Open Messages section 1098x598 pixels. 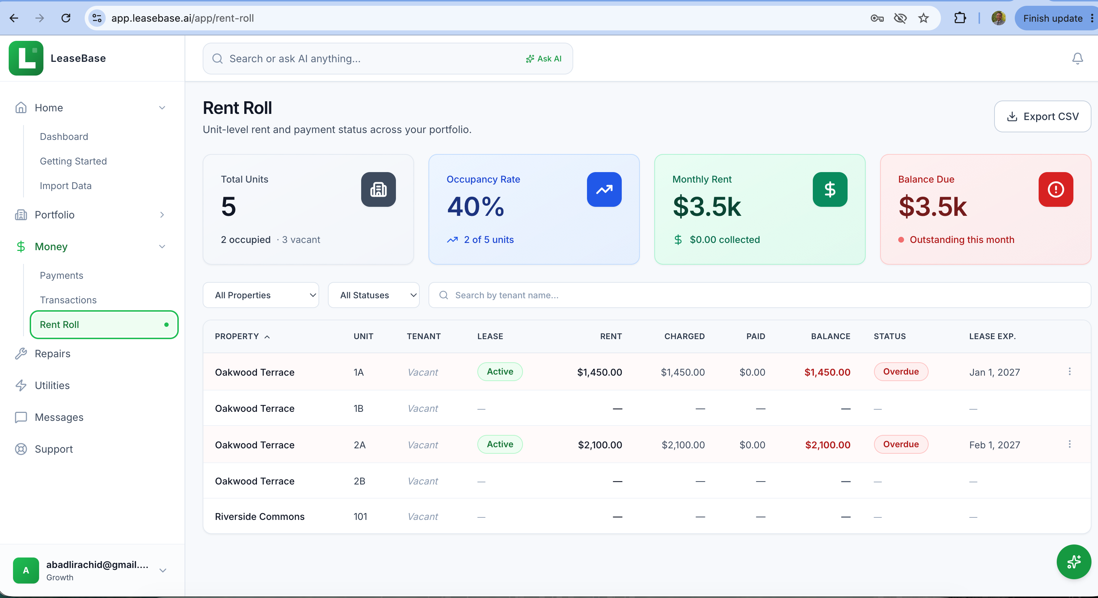(x=59, y=417)
